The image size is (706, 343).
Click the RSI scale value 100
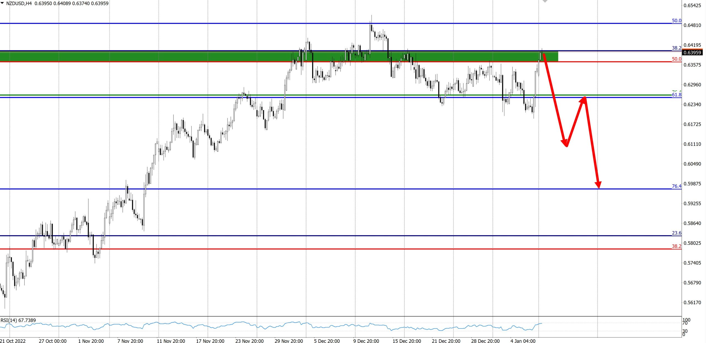point(686,320)
